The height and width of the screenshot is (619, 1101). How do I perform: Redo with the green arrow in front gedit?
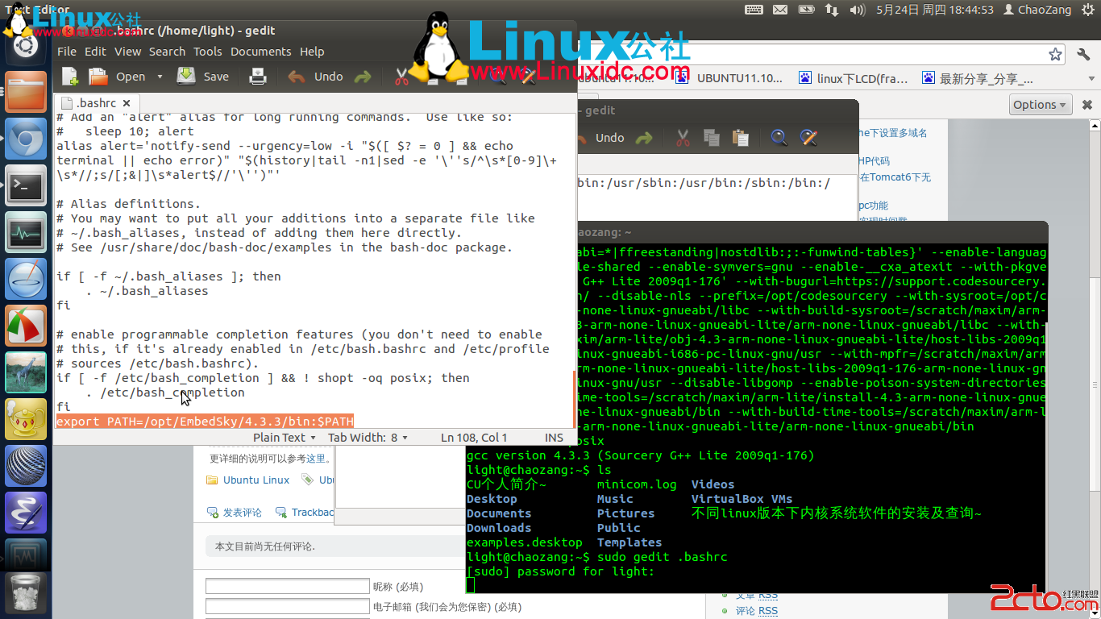[x=363, y=77]
